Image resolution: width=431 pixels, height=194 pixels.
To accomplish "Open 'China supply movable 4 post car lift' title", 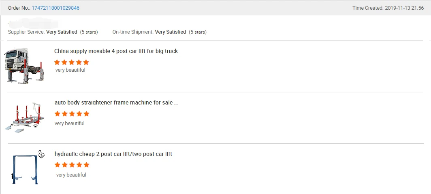I will (x=116, y=51).
